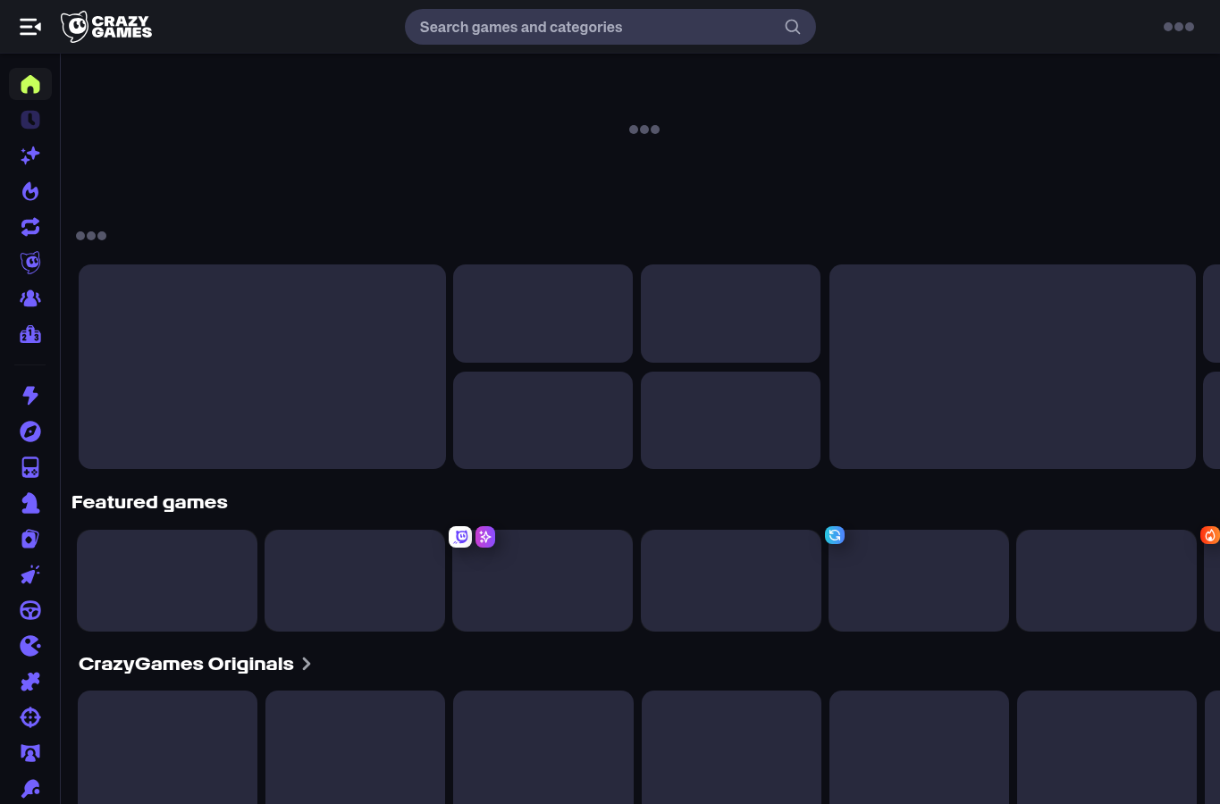Collapse the sidebar with the hamburger menu icon

30,27
